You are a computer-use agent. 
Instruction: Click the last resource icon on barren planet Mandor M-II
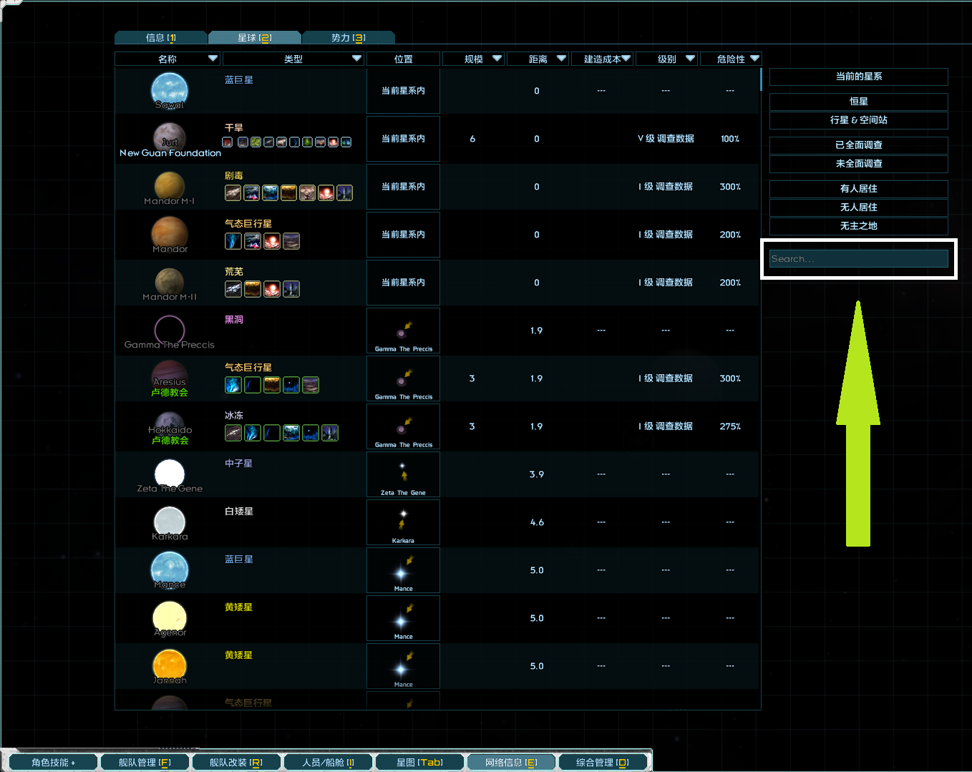point(291,289)
